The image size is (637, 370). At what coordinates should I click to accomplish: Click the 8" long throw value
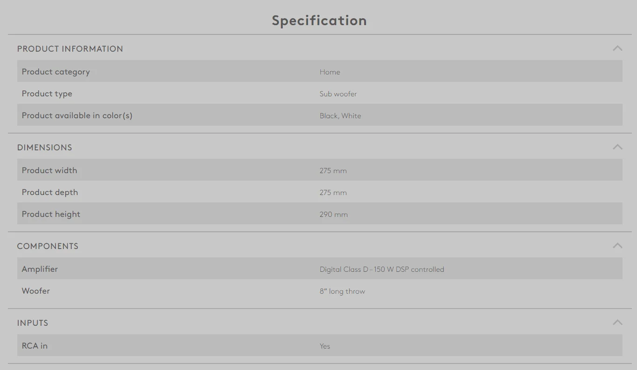(342, 291)
